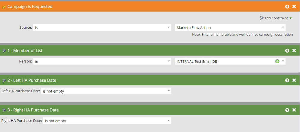300x132 pixels.
Task: Click the 'Person:' field label
Action: 26,61
